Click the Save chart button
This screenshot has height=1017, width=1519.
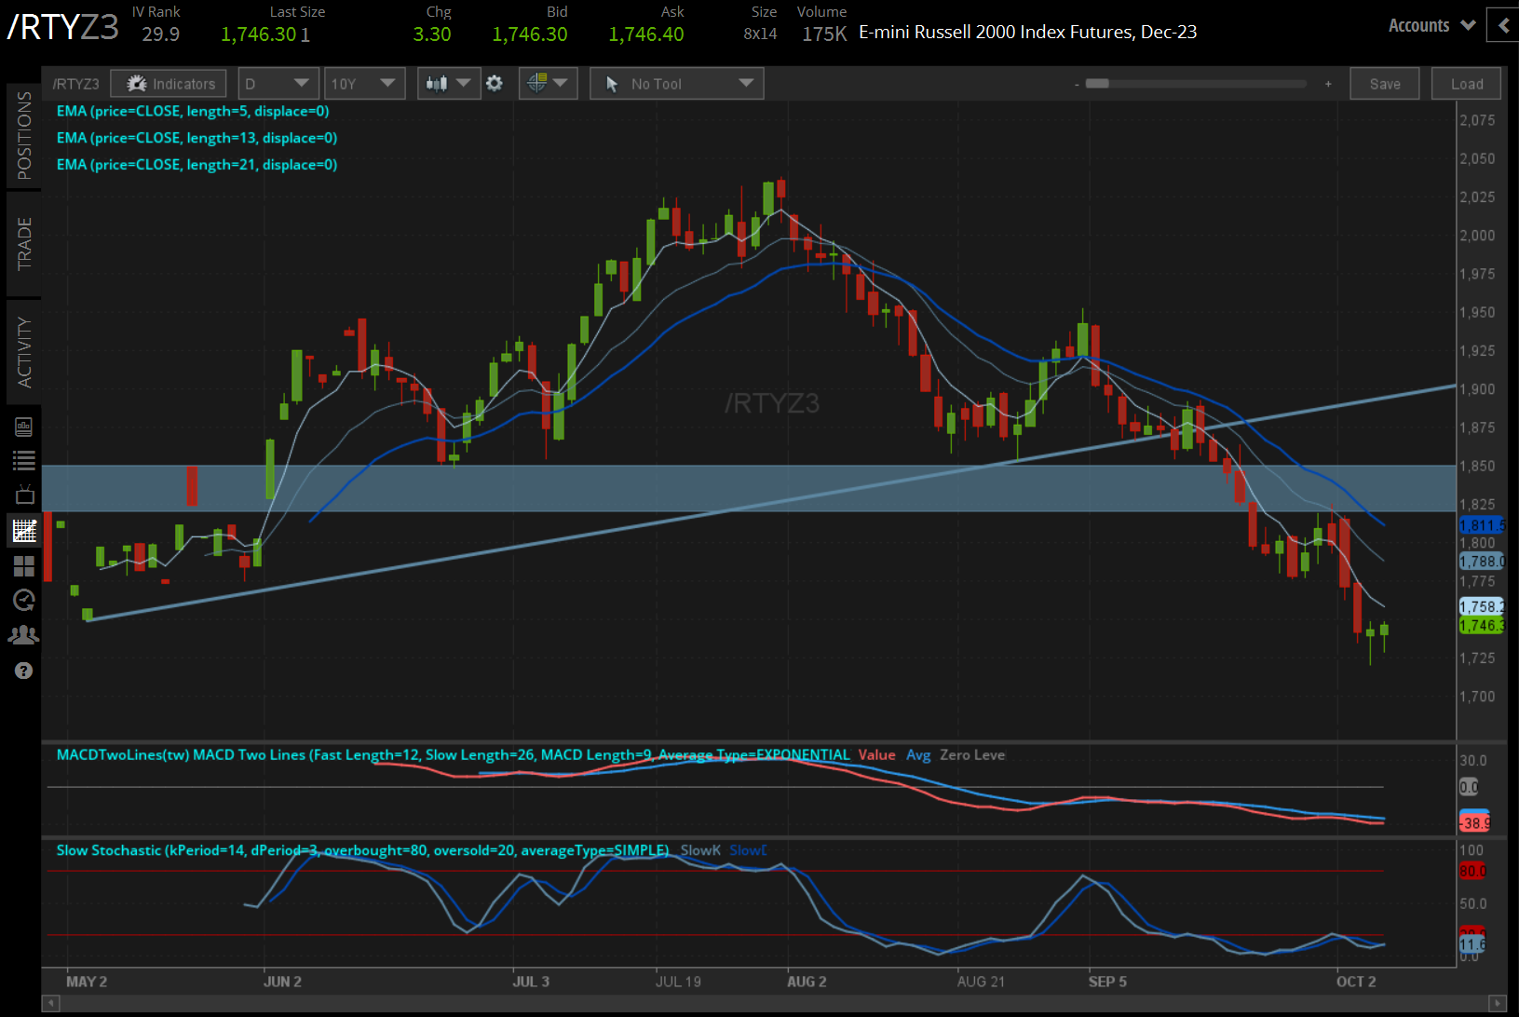click(x=1385, y=84)
